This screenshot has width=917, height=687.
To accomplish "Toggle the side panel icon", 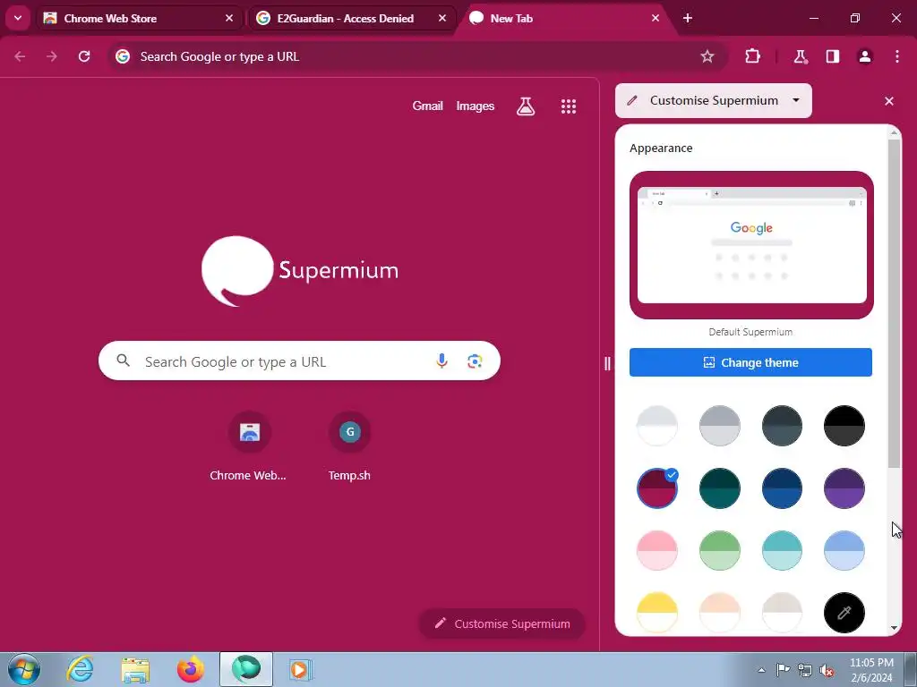I will point(833,56).
